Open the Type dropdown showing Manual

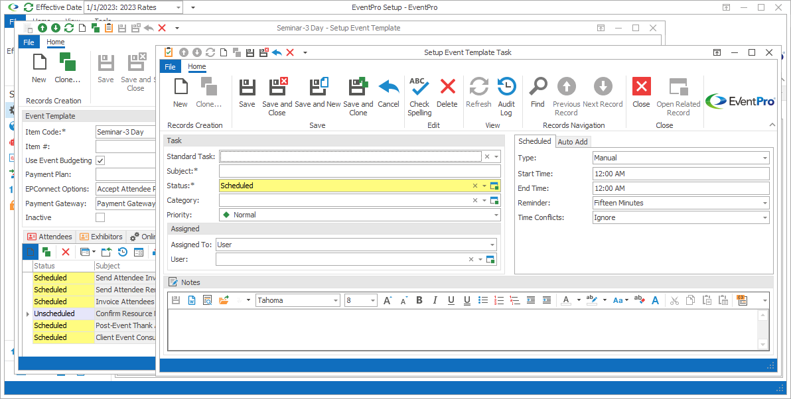[764, 158]
